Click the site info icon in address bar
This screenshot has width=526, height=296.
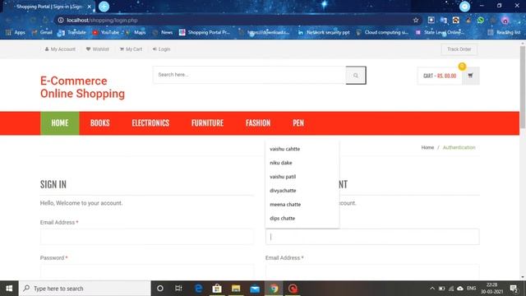(x=61, y=20)
